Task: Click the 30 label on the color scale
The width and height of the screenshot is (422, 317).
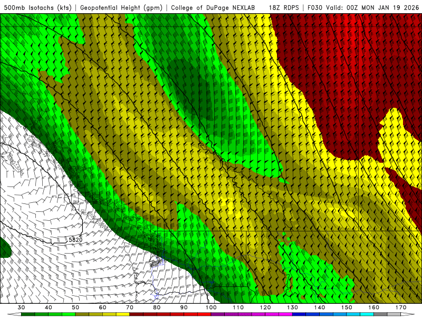Action: (x=21, y=307)
